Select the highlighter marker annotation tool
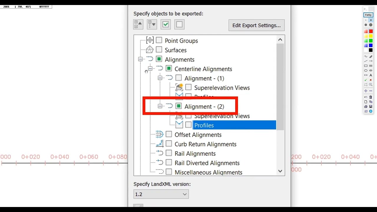377x212 pixels. click(x=371, y=56)
